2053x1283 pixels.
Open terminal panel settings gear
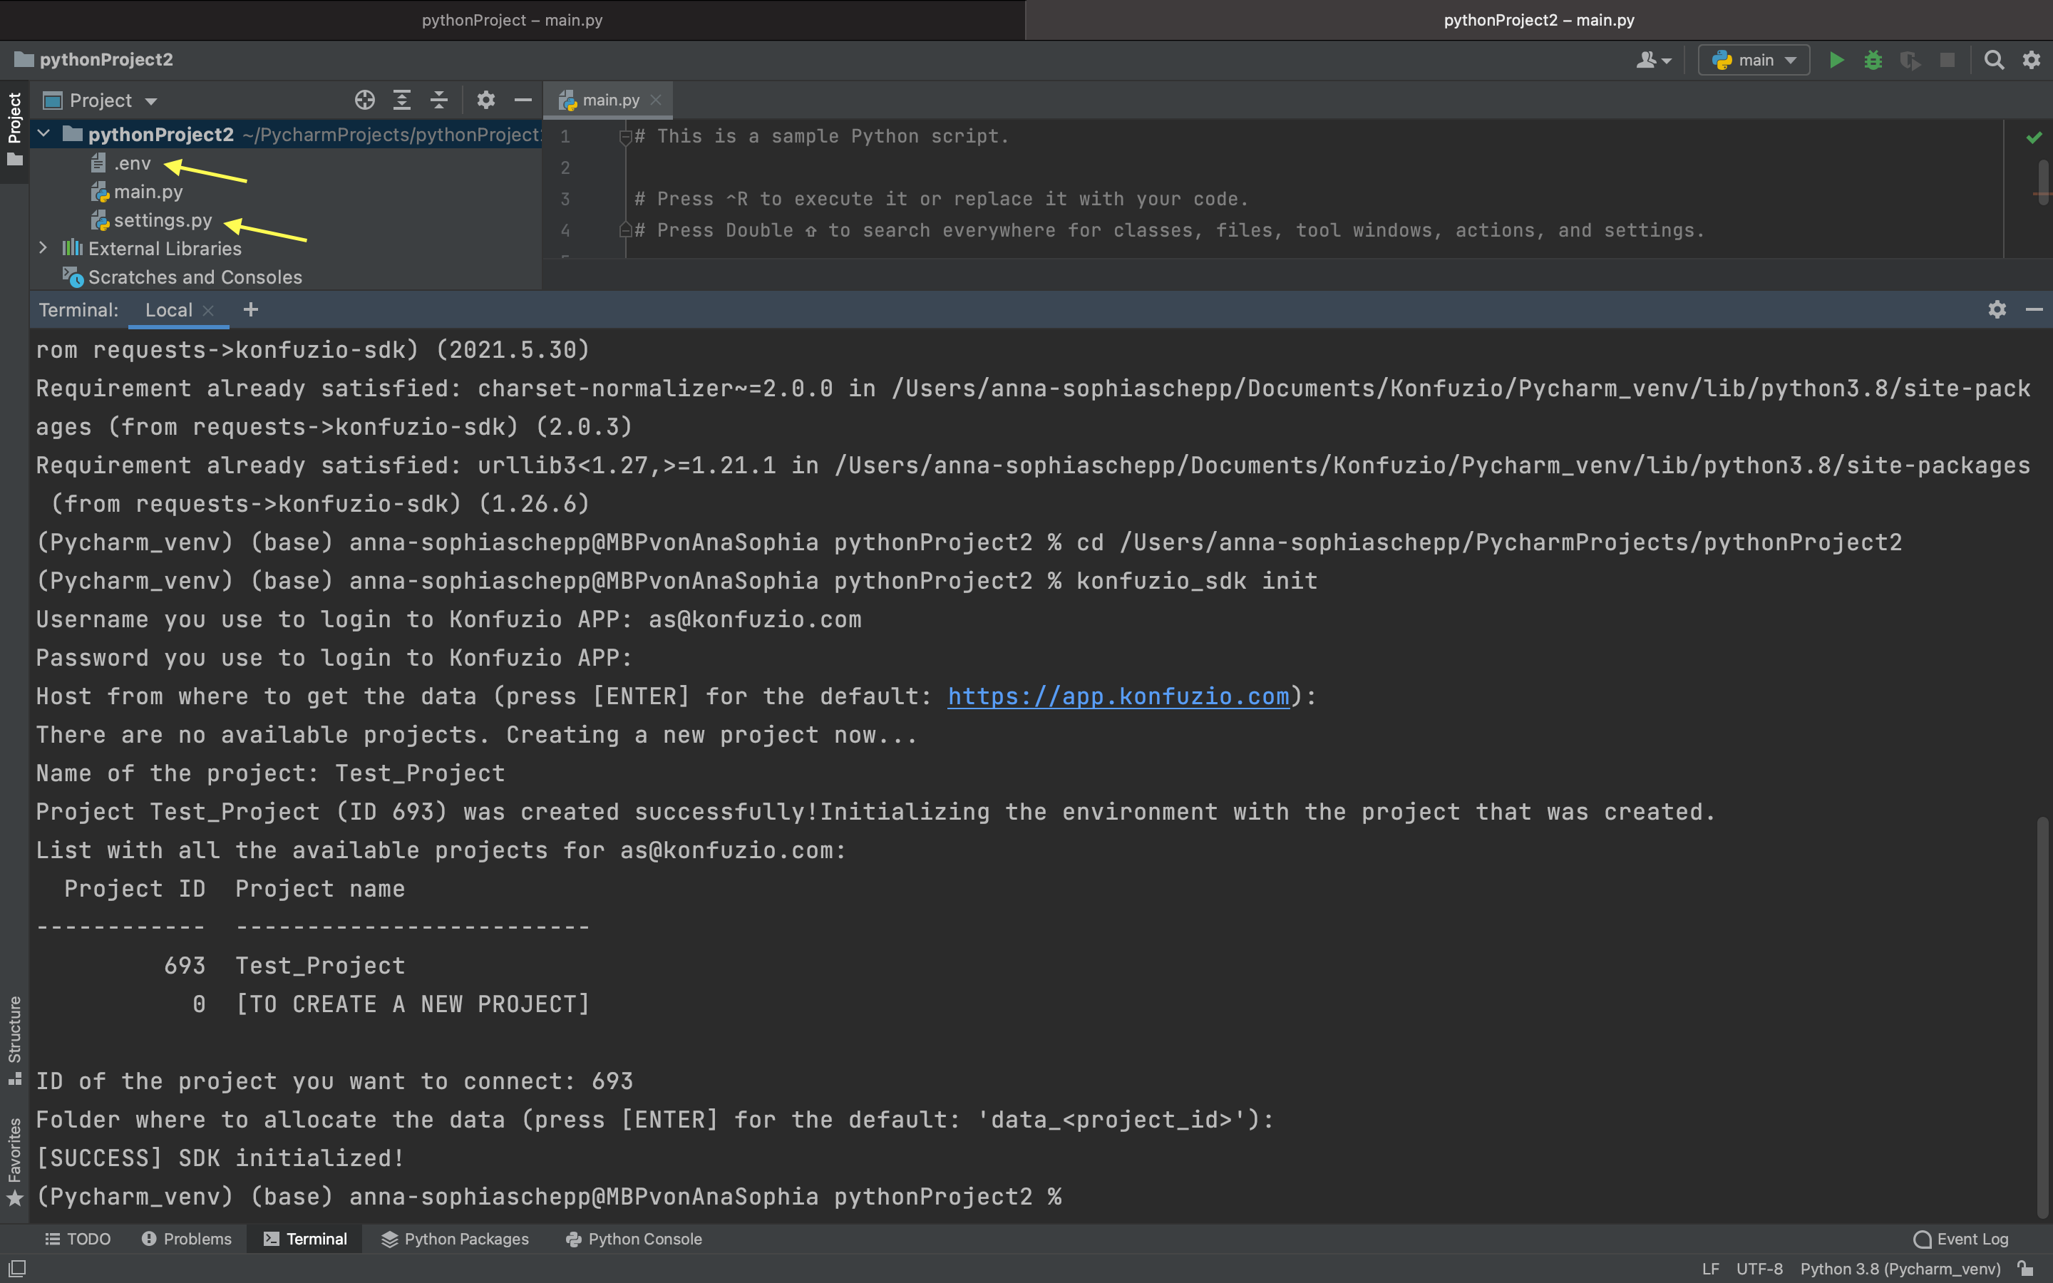[x=1997, y=310]
